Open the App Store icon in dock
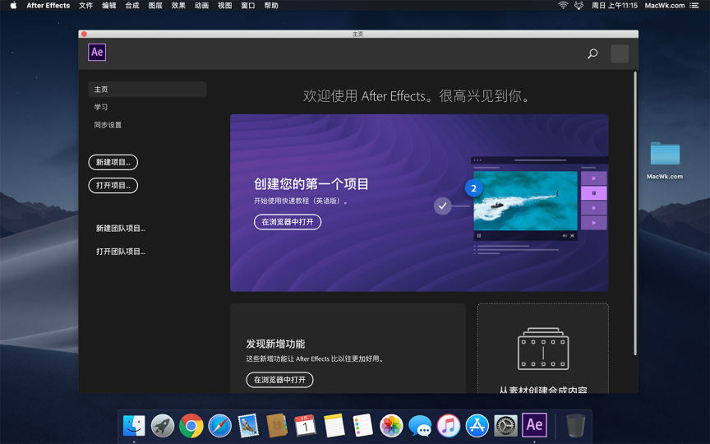Screen dimensions: 710x444 (x=477, y=425)
